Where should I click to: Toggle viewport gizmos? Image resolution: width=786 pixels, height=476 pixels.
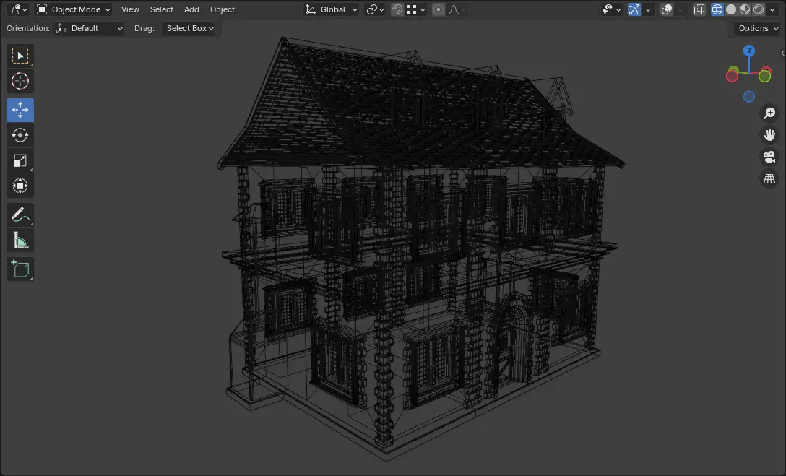click(634, 9)
